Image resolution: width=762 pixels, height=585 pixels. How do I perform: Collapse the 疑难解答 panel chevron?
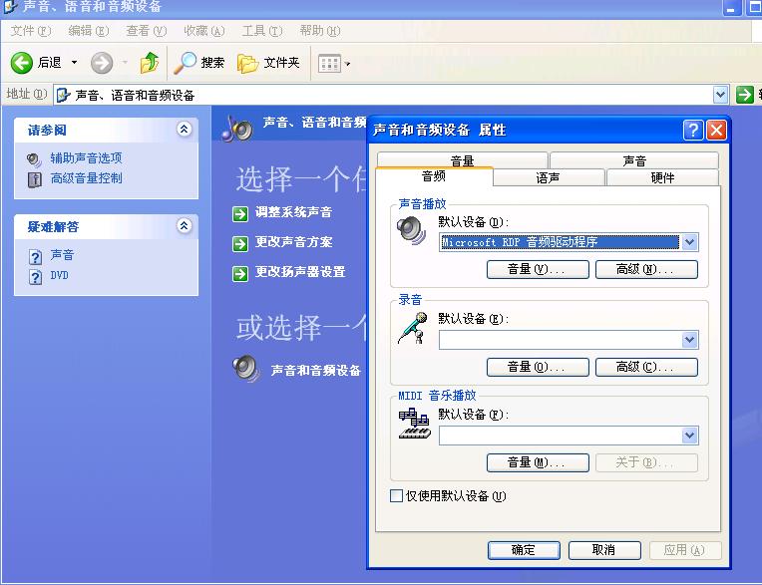[x=184, y=226]
